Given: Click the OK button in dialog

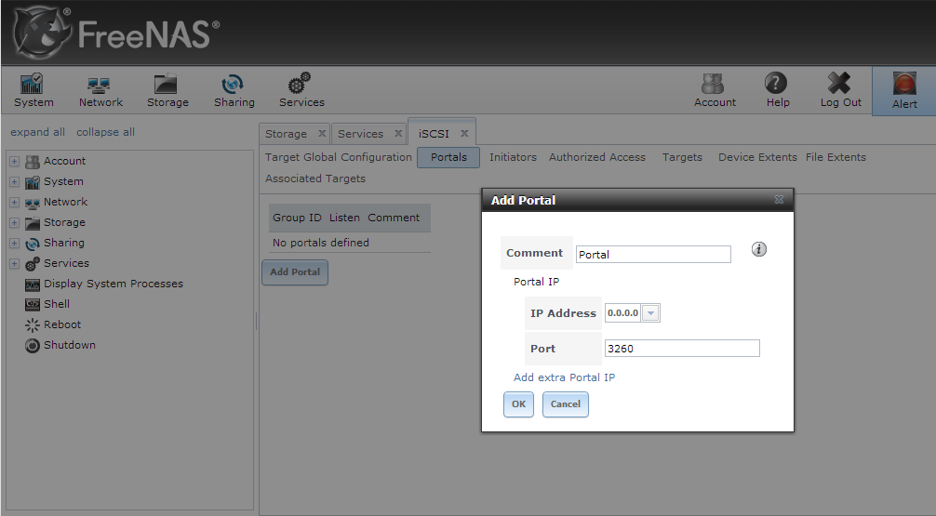Looking at the screenshot, I should (519, 404).
